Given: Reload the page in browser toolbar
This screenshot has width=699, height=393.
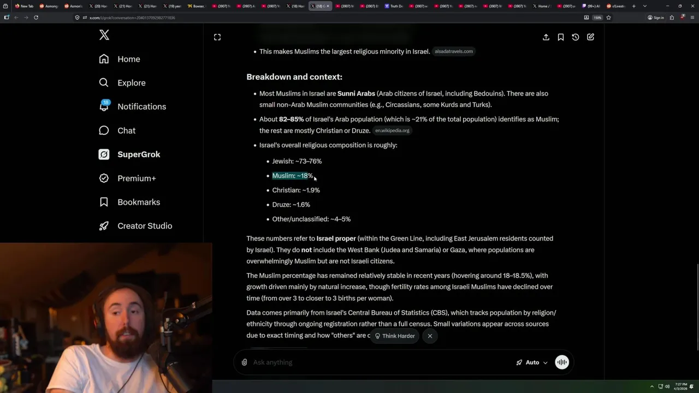Looking at the screenshot, I should (x=36, y=17).
